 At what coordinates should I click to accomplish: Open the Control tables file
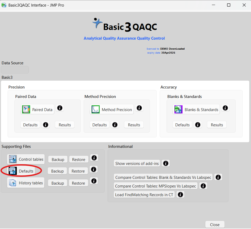[26, 159]
